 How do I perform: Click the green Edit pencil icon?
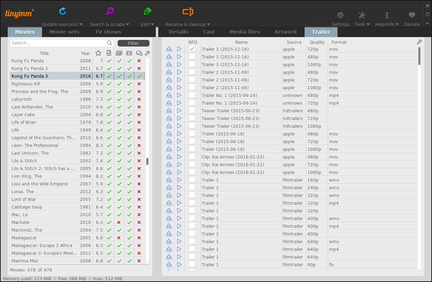click(x=147, y=12)
